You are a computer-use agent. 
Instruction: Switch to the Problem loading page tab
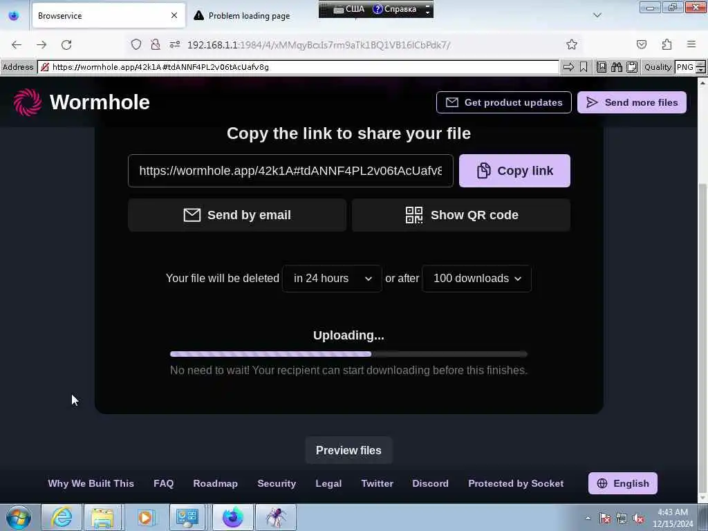point(249,16)
